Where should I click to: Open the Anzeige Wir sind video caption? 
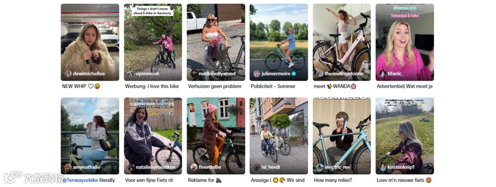point(278,180)
